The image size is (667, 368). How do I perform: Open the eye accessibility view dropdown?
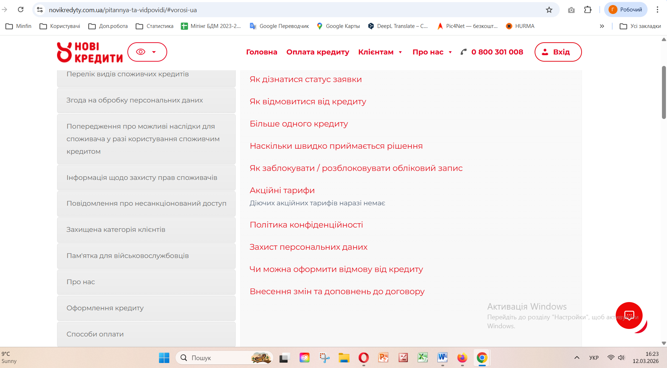(x=147, y=52)
